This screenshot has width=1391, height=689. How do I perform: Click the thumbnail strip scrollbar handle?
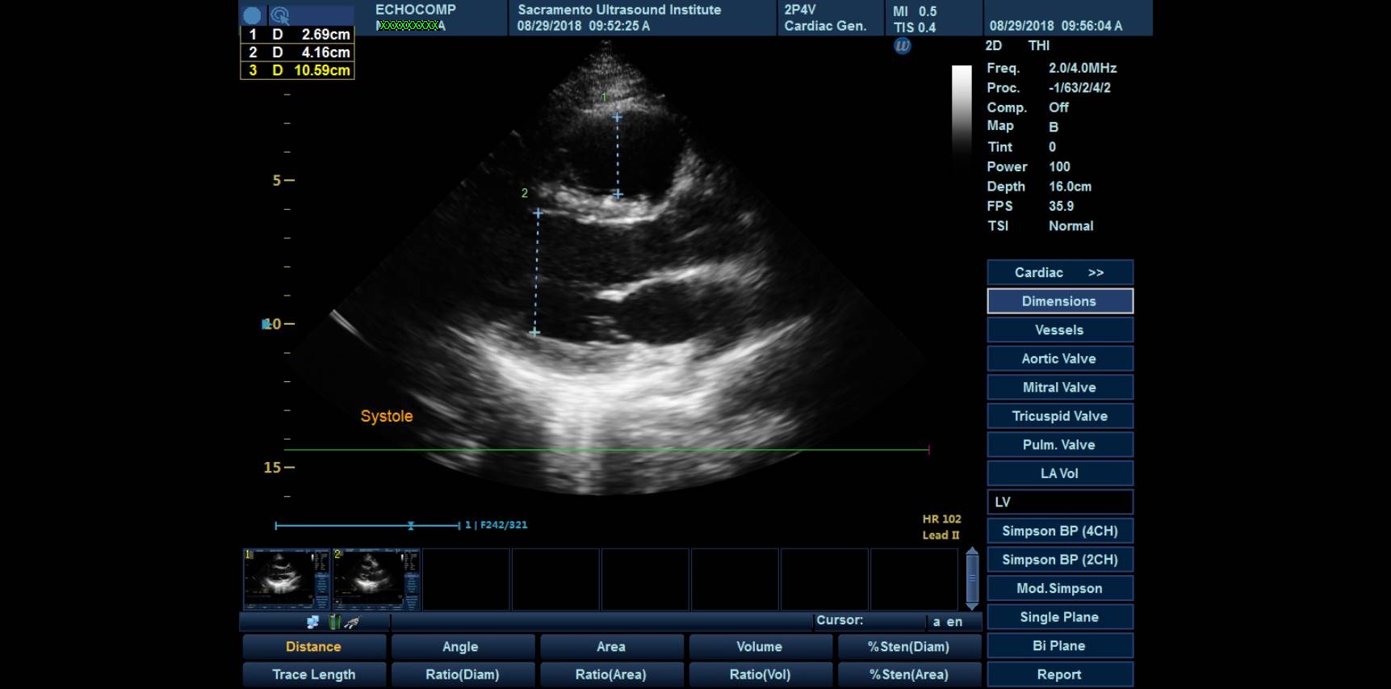(x=972, y=578)
